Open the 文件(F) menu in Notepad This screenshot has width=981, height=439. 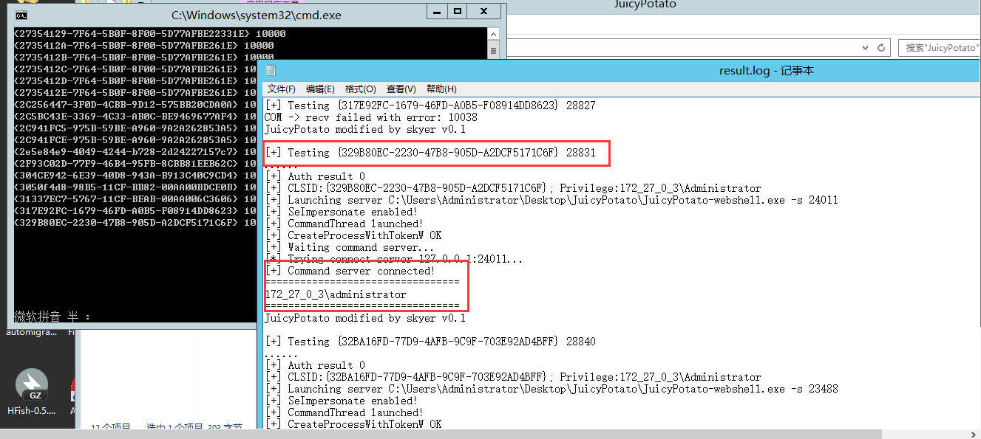282,89
